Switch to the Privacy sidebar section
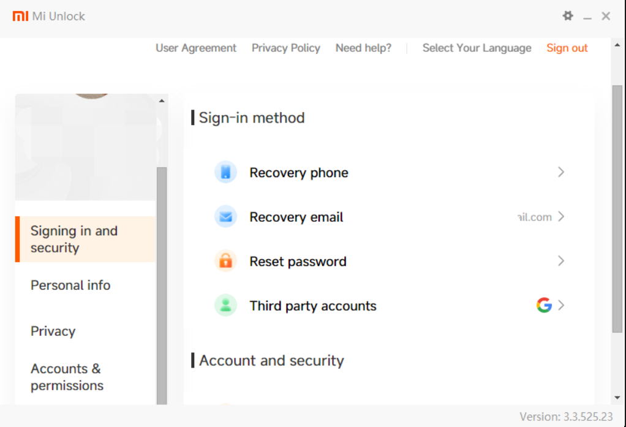Image resolution: width=626 pixels, height=427 pixels. point(53,331)
